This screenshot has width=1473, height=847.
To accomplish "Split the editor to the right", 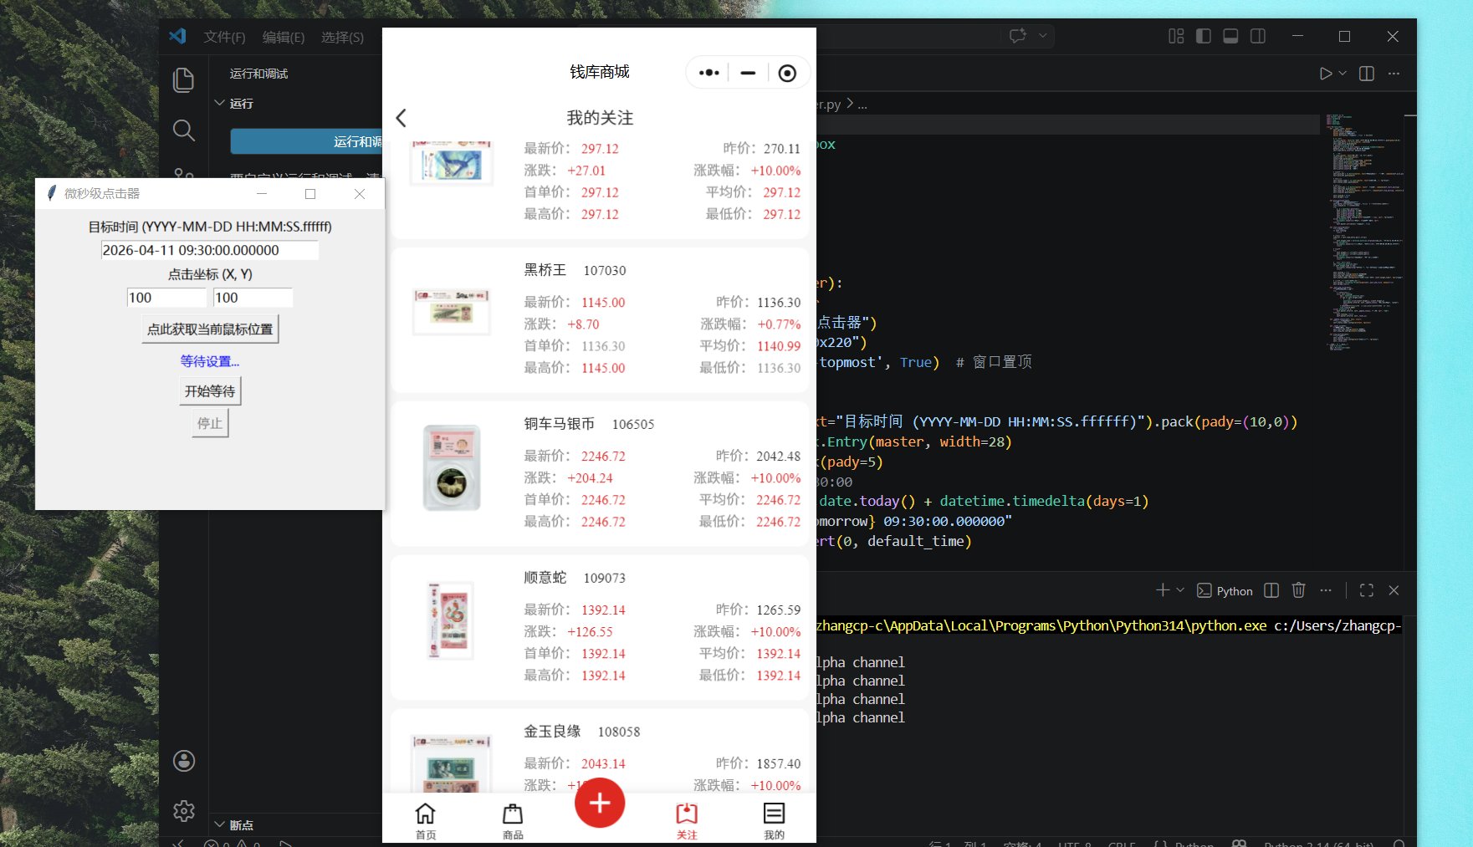I will pyautogui.click(x=1367, y=74).
